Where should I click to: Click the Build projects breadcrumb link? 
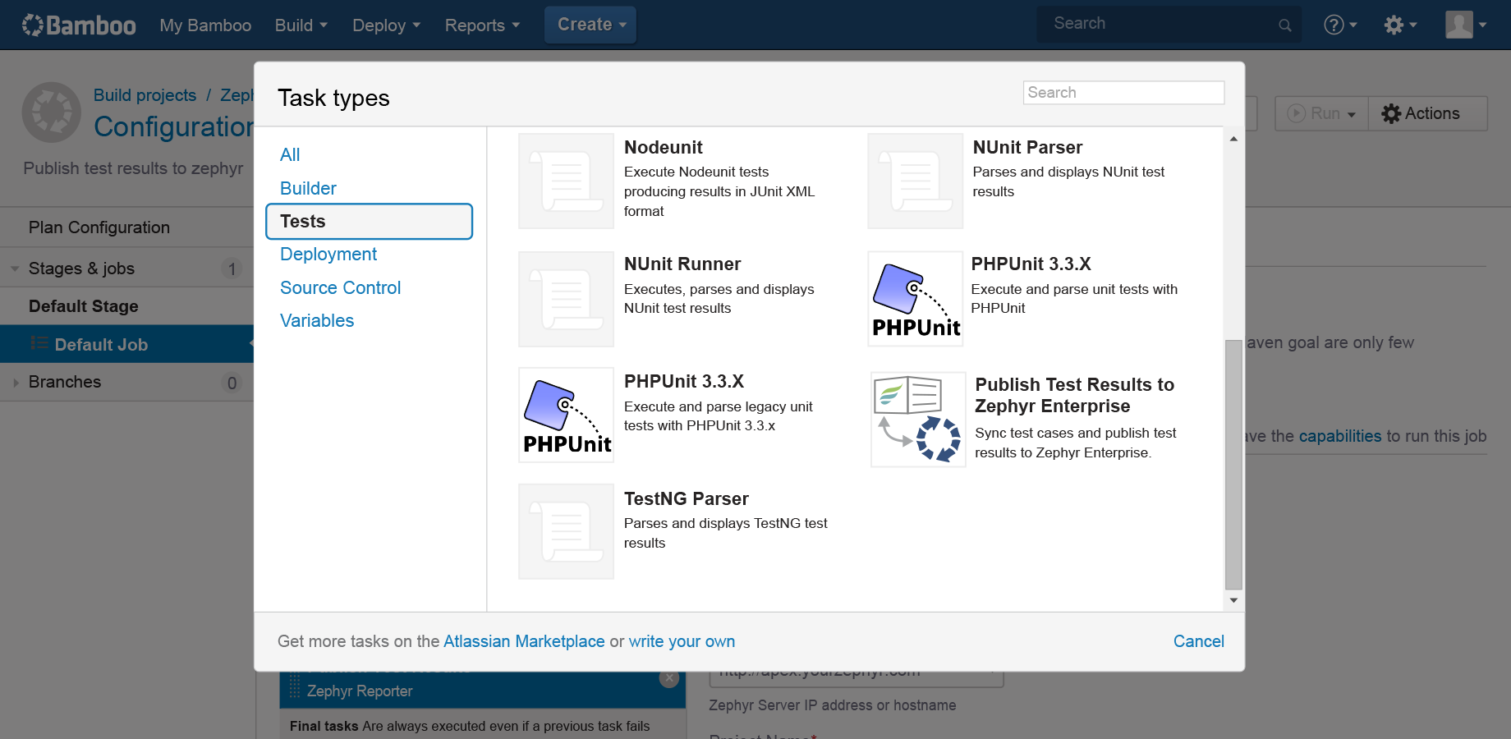pyautogui.click(x=145, y=95)
